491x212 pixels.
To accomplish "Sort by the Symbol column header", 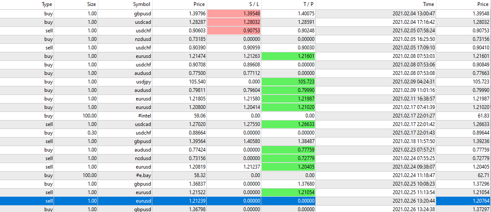I will point(125,4).
